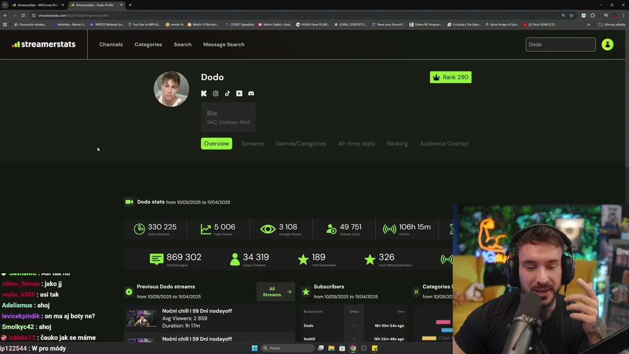Open the All-time stats tab

[x=356, y=144]
